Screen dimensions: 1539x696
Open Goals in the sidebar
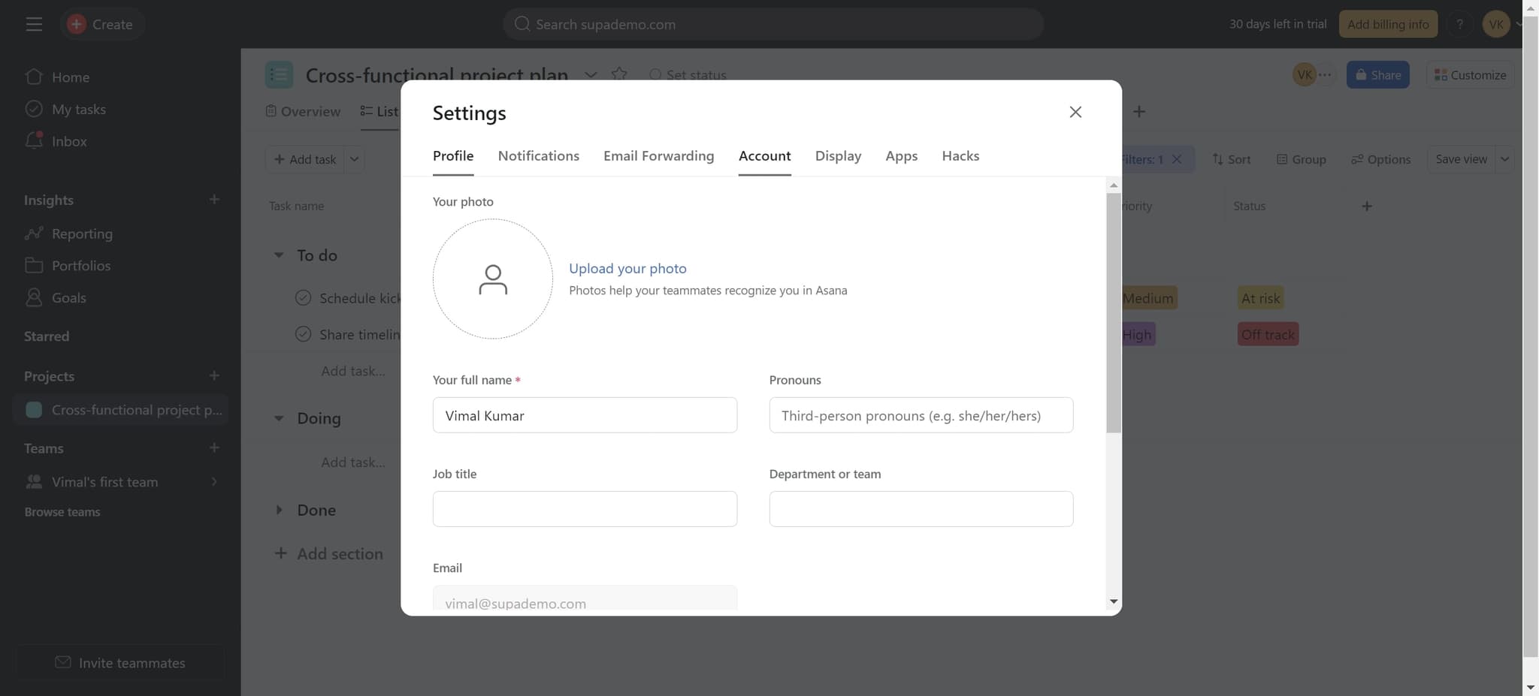tap(68, 298)
